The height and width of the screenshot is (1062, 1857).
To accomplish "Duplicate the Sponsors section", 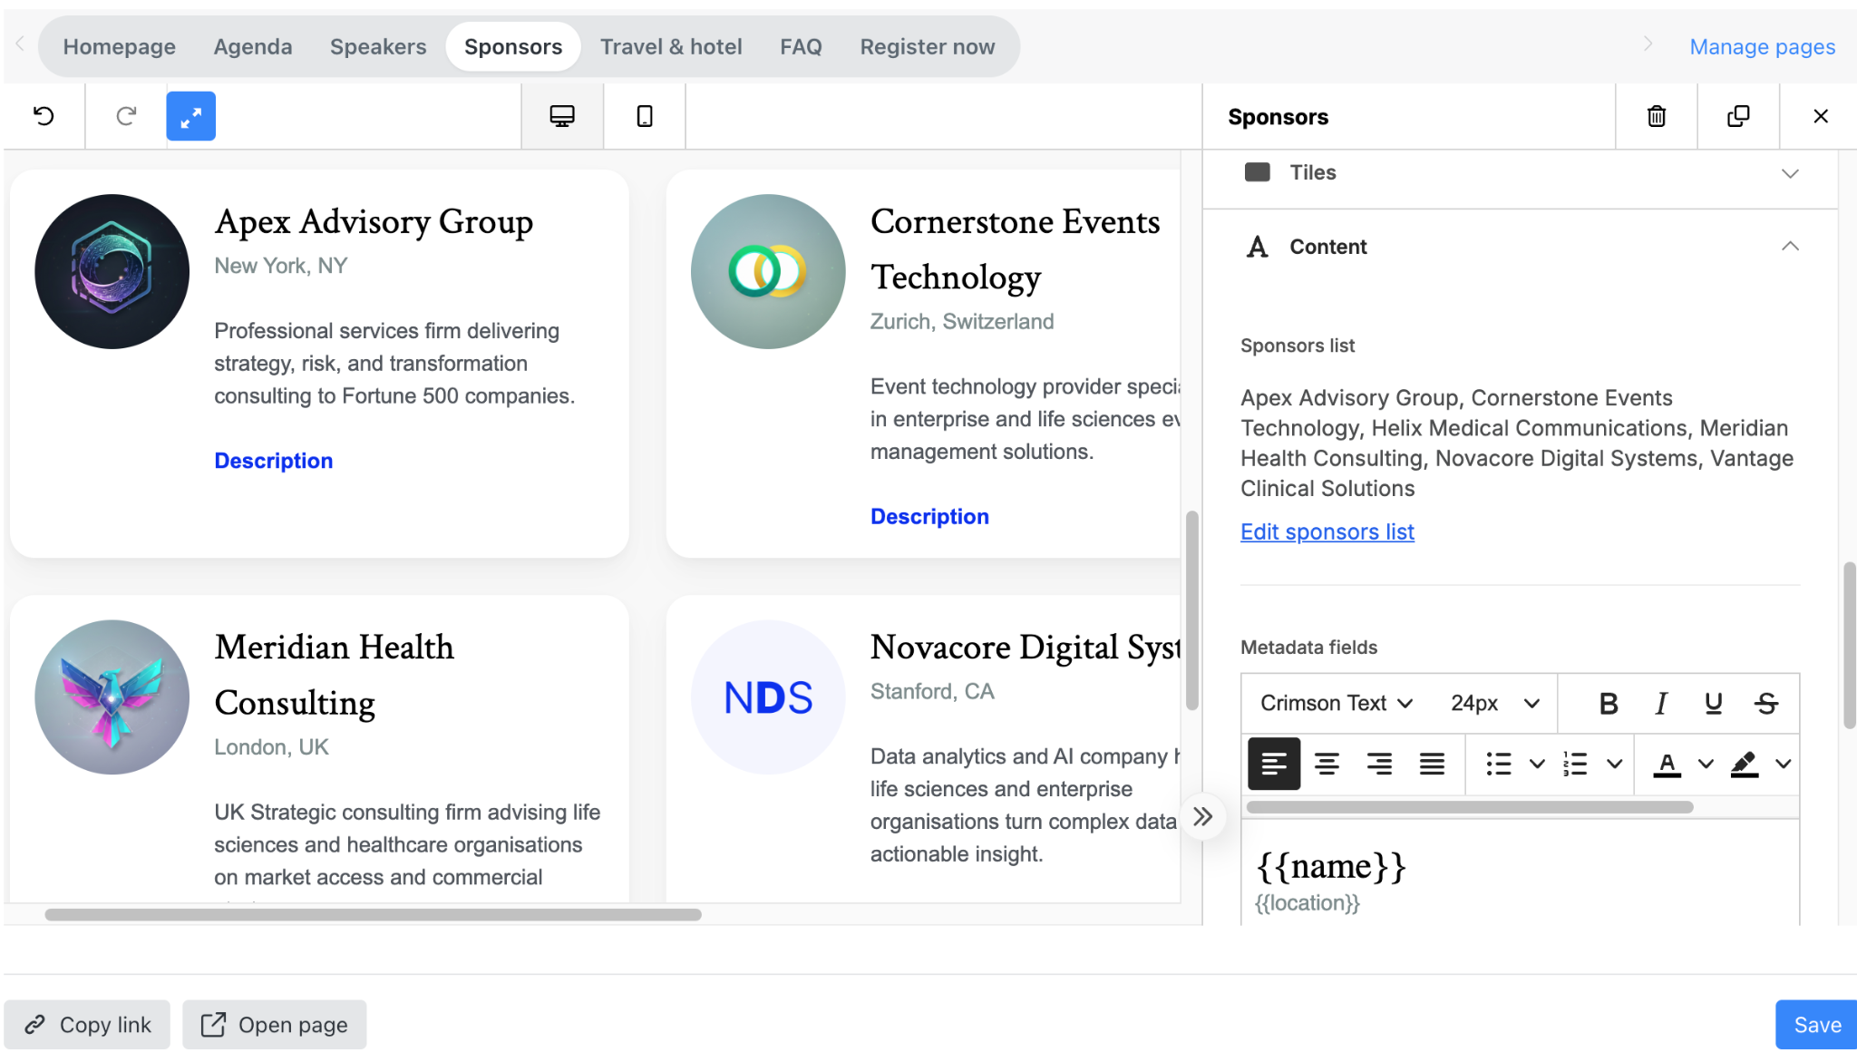I will pyautogui.click(x=1738, y=116).
